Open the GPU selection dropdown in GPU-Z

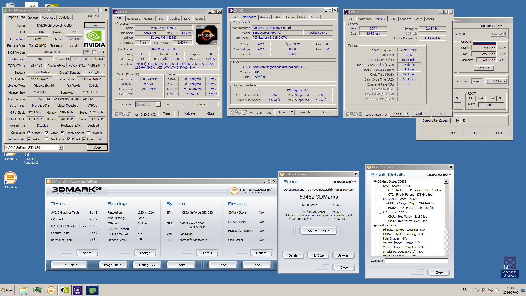click(x=61, y=148)
